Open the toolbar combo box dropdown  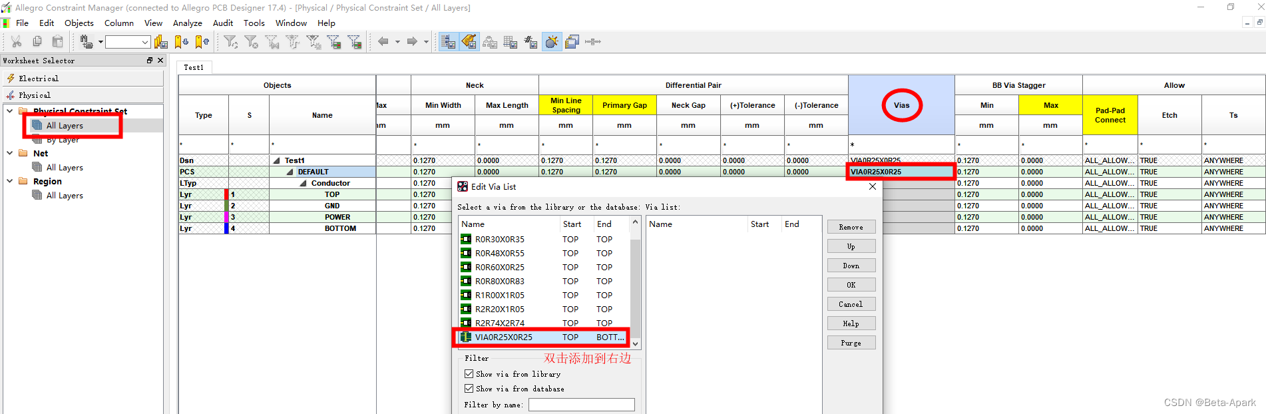tap(145, 42)
